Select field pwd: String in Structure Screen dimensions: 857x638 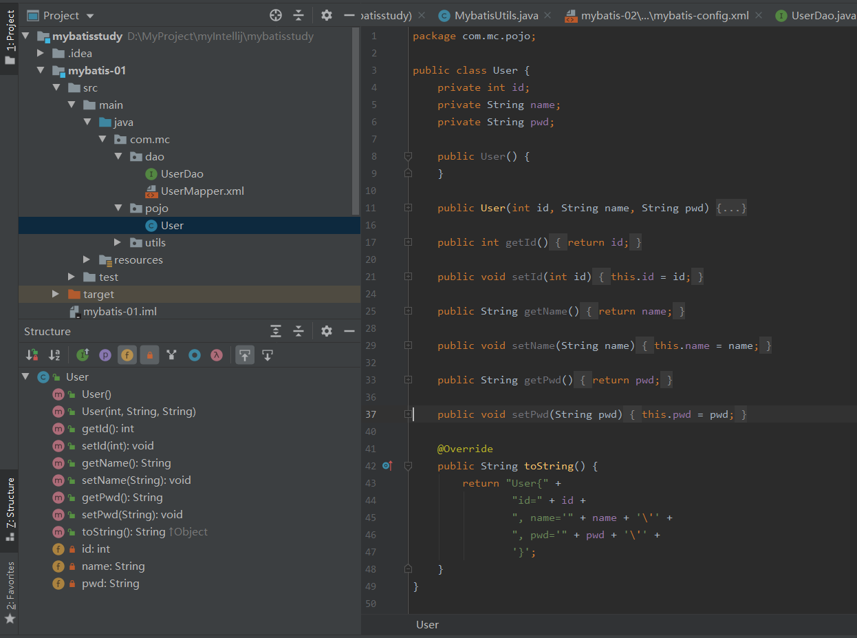110,584
